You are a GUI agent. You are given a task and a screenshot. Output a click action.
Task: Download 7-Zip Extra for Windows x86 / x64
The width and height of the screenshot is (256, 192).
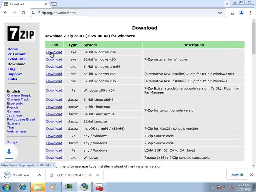click(54, 90)
